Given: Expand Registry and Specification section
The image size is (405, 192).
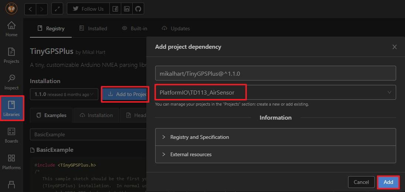Looking at the screenshot, I should tap(275, 137).
